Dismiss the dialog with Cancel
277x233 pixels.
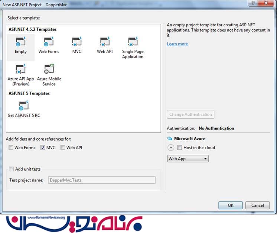[x=258, y=205]
